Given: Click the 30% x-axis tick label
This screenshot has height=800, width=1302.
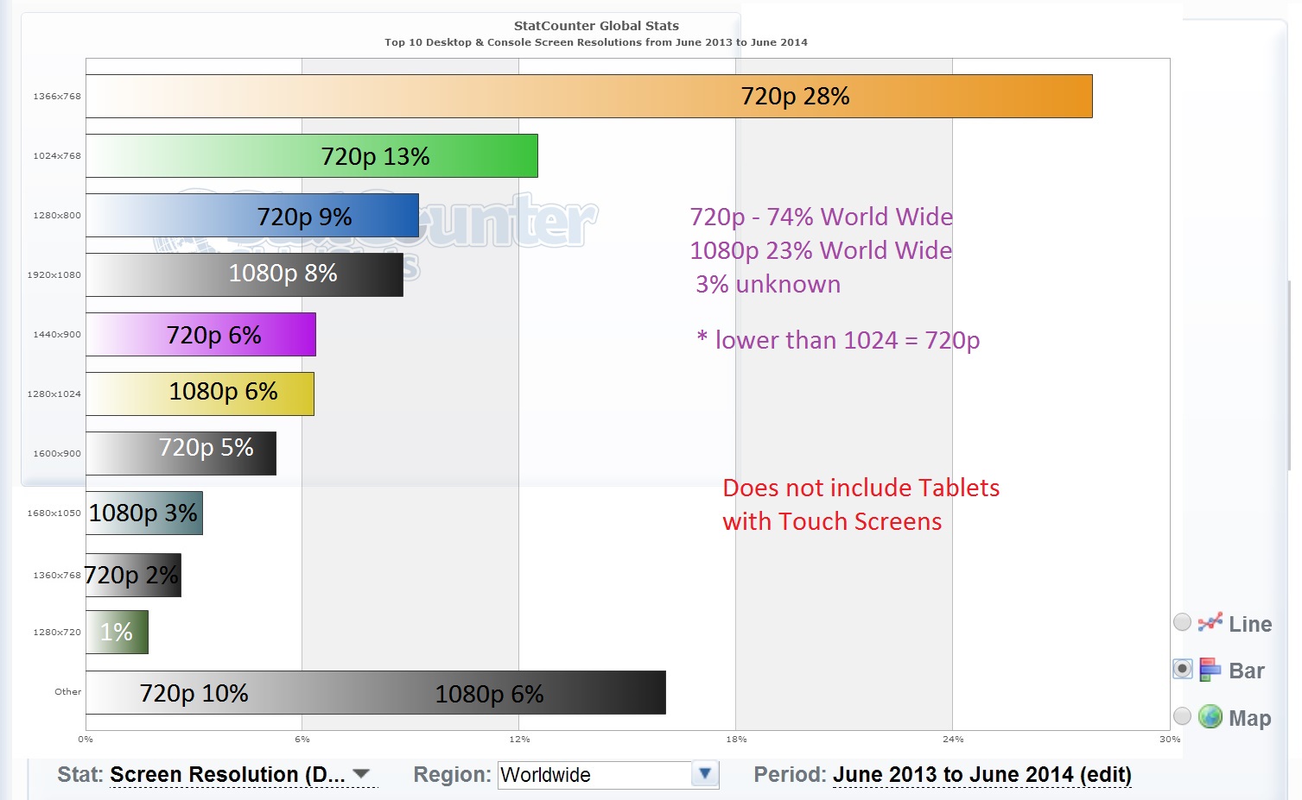Looking at the screenshot, I should [1170, 739].
